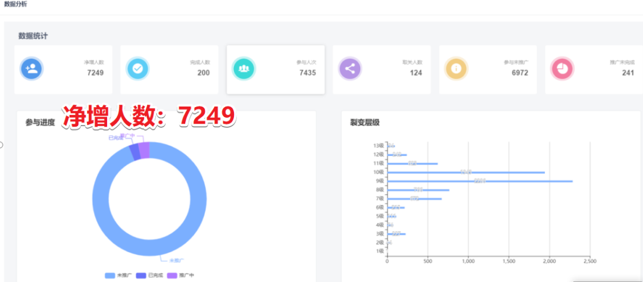
Task: Click the pink pie-chart icon for 推广未完成
Action: click(563, 68)
